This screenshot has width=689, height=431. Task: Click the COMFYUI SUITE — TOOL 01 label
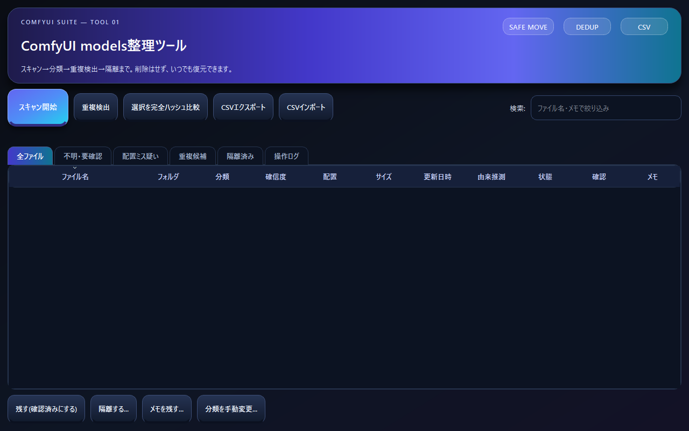pyautogui.click(x=70, y=22)
